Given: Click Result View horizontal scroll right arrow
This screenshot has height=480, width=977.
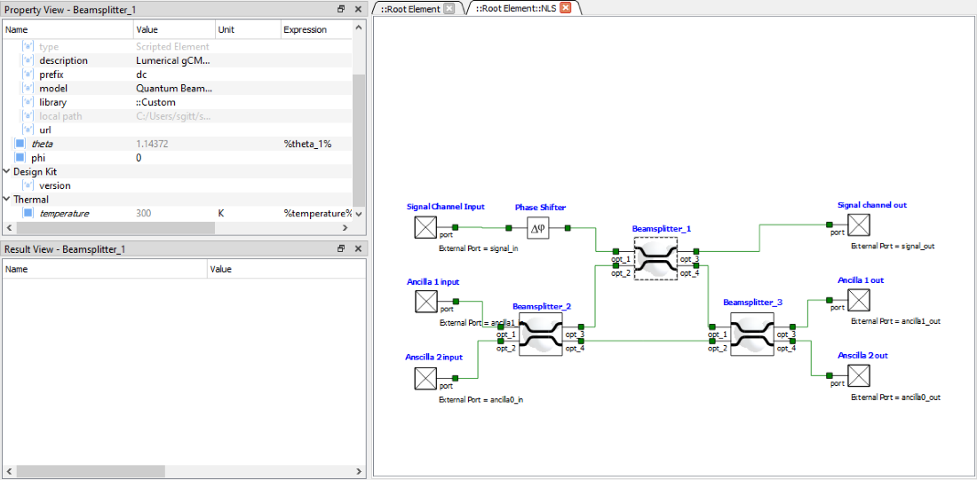Looking at the screenshot, I should tap(359, 470).
